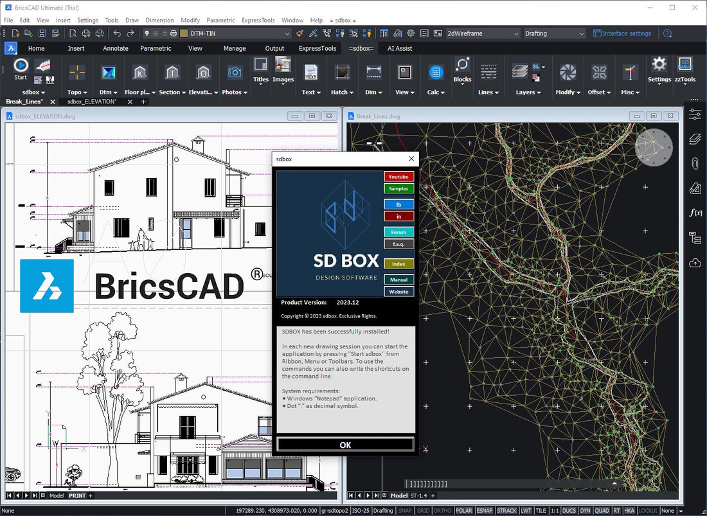Disable POLAR tracking in status bar
The width and height of the screenshot is (707, 516).
(x=463, y=511)
